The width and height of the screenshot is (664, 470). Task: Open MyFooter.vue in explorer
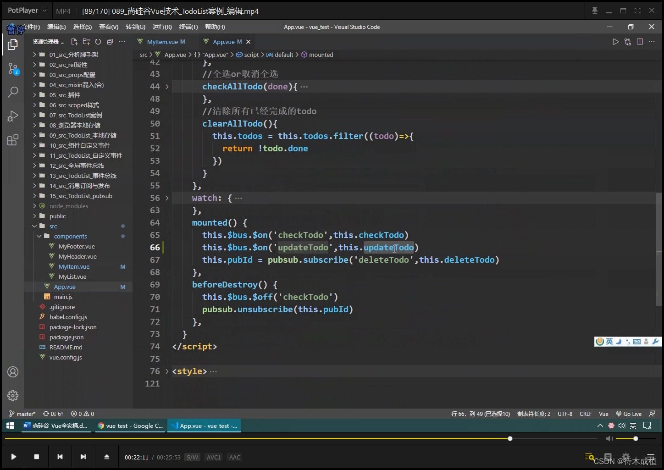(77, 246)
